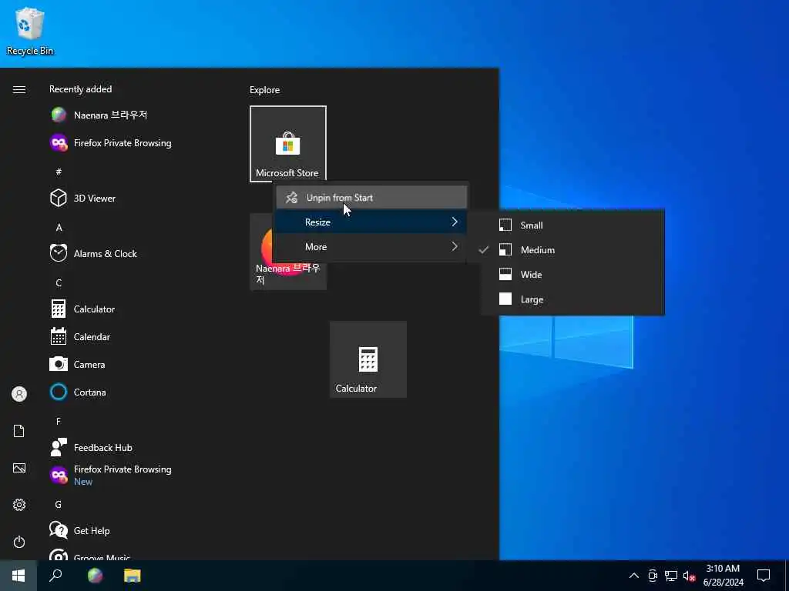Choose Wide tile size
This screenshot has width=789, height=591.
572,275
